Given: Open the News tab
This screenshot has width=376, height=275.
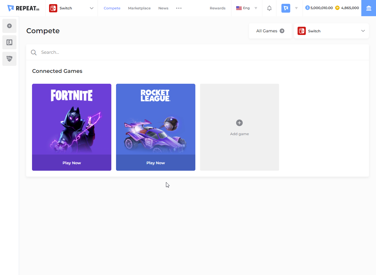Looking at the screenshot, I should click(163, 8).
